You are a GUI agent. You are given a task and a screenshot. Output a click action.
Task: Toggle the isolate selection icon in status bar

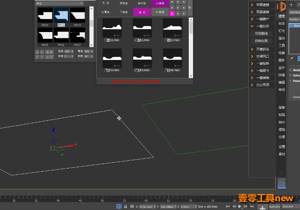(x=119, y=206)
